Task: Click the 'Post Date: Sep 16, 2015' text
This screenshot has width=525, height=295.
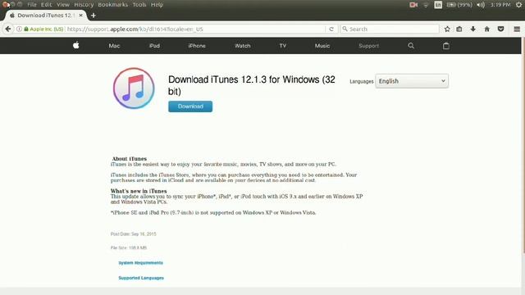Action: [x=133, y=234]
